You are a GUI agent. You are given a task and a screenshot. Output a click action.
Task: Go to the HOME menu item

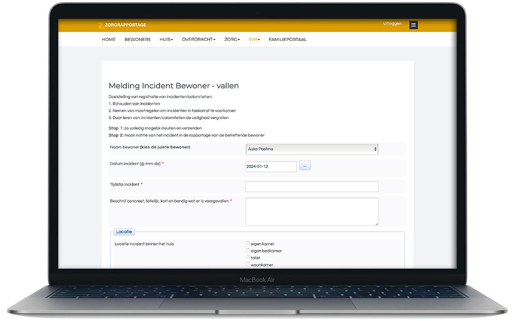point(109,40)
